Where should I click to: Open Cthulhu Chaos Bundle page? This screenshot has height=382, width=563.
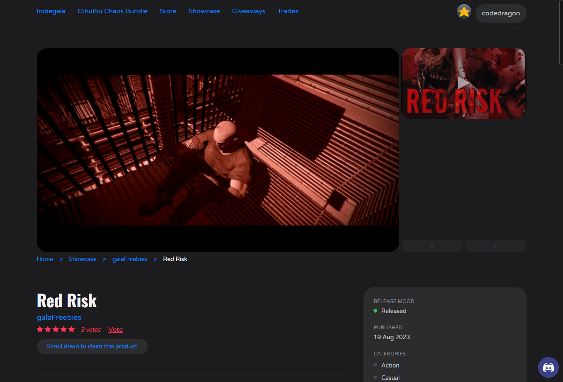point(112,11)
